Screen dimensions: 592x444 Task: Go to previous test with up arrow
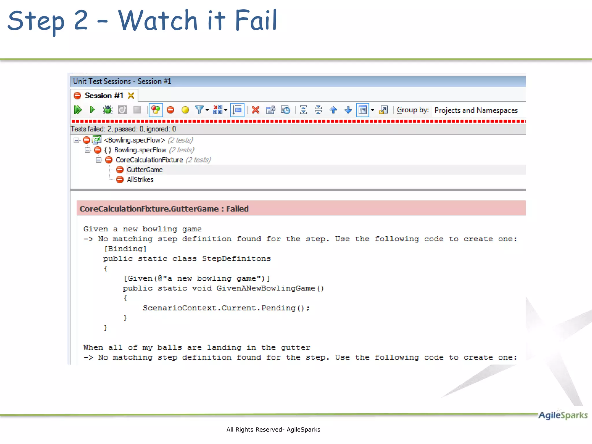(x=333, y=110)
